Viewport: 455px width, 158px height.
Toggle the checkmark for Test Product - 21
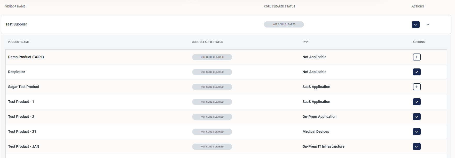coord(417,131)
